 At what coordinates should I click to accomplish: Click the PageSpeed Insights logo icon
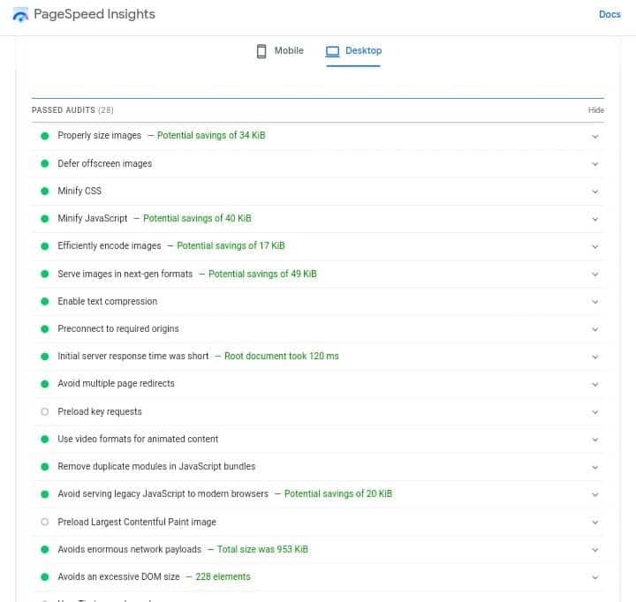tap(20, 15)
